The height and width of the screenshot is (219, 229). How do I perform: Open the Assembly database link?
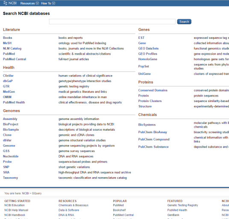pyautogui.click(x=10, y=119)
